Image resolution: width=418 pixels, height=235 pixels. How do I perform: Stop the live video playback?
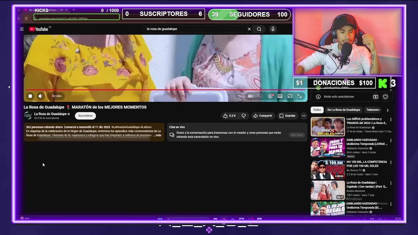click(30, 96)
